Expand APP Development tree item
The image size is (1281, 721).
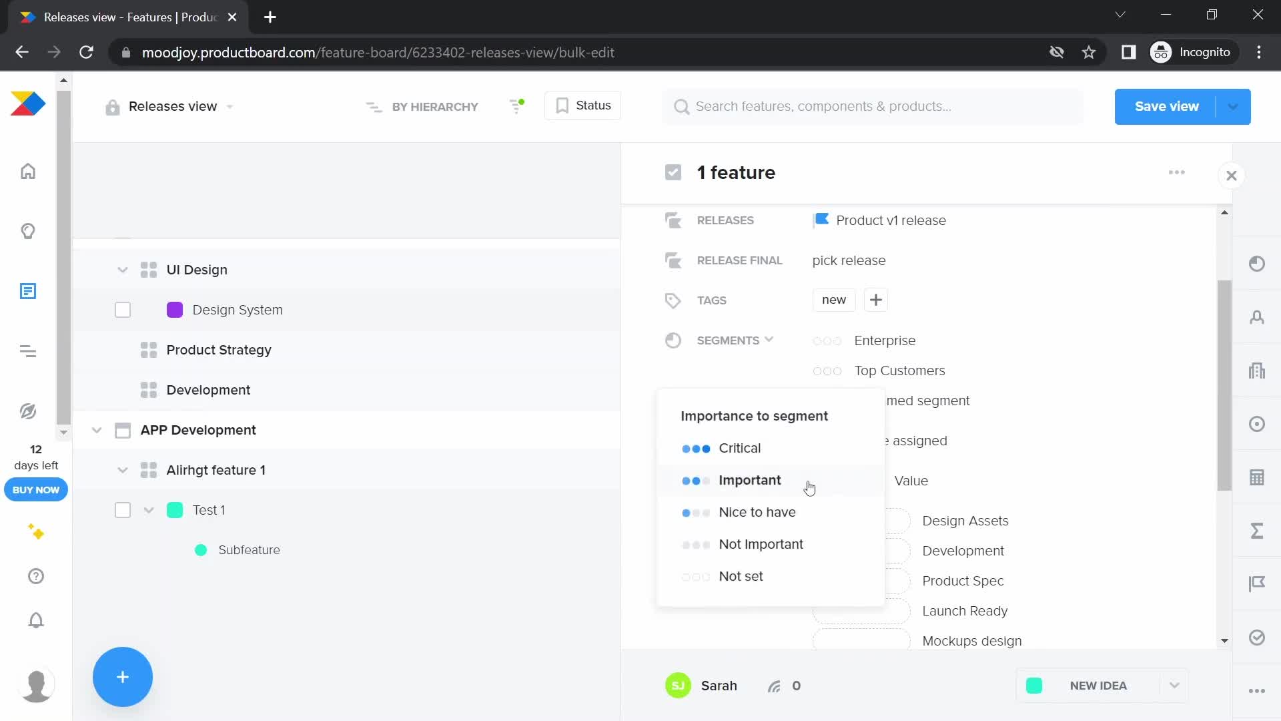(x=97, y=431)
